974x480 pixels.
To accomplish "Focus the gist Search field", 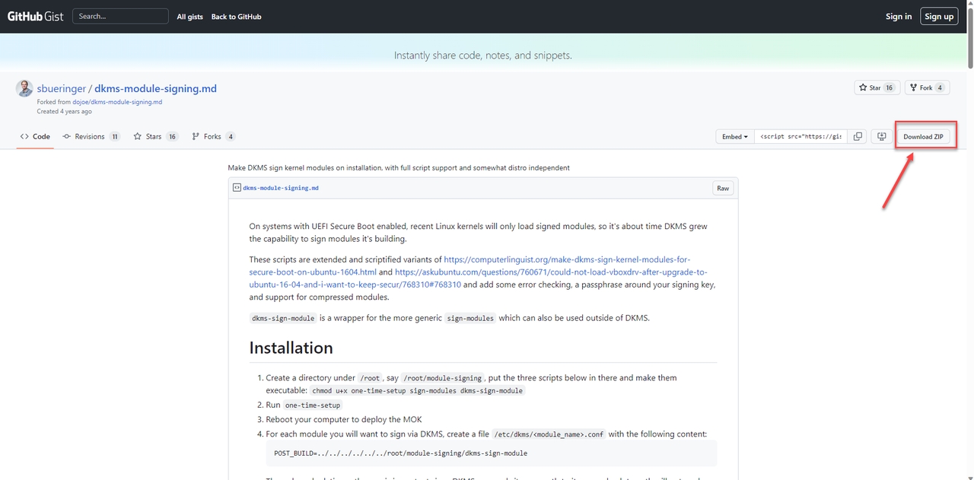I will [x=120, y=16].
